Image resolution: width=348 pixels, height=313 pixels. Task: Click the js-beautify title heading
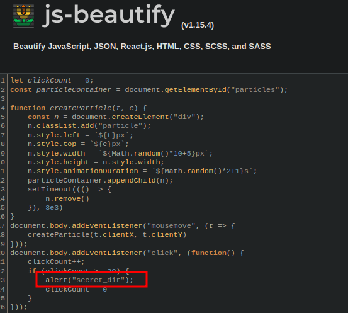coord(108,15)
